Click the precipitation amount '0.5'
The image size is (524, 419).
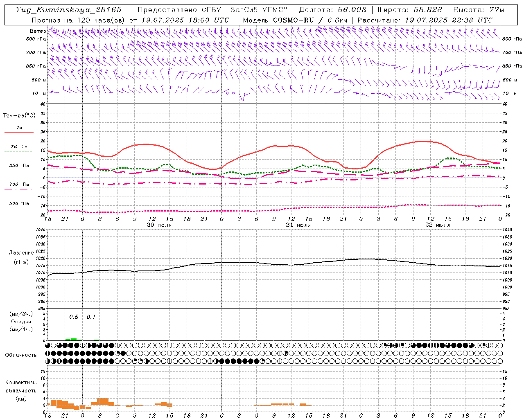[x=74, y=317]
